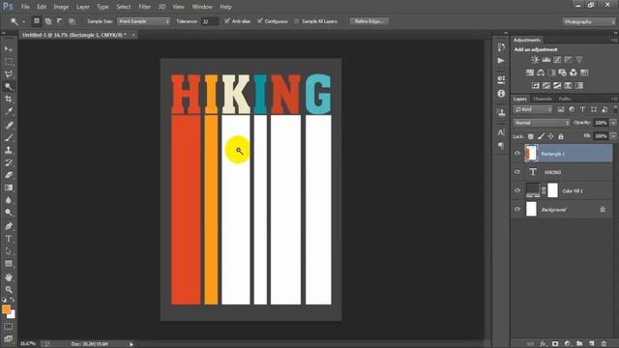This screenshot has width=619, height=348.
Task: Click the Add to selection button
Action: pyautogui.click(x=48, y=21)
